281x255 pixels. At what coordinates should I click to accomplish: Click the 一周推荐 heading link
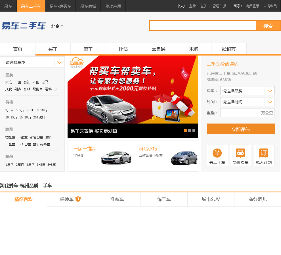point(85,149)
